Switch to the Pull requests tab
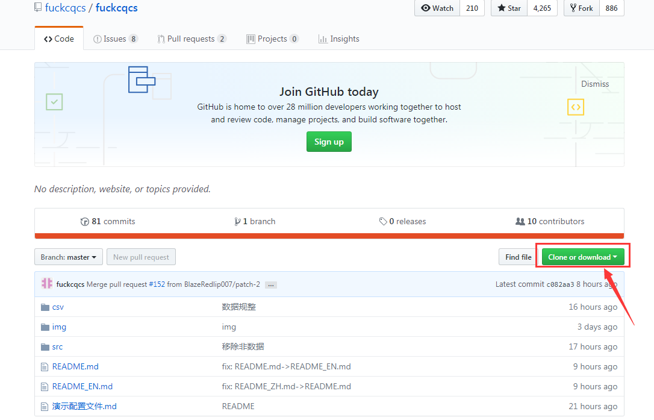Screen dimensions: 654x420 [192, 39]
